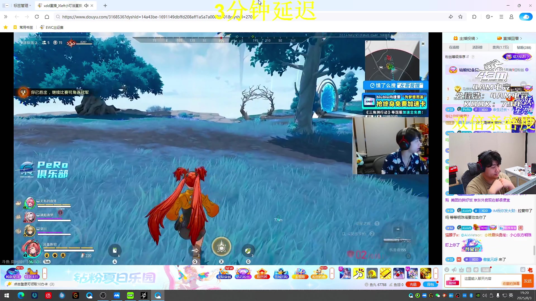Expand the left activity list arrow
The image size is (536, 301).
point(45,273)
